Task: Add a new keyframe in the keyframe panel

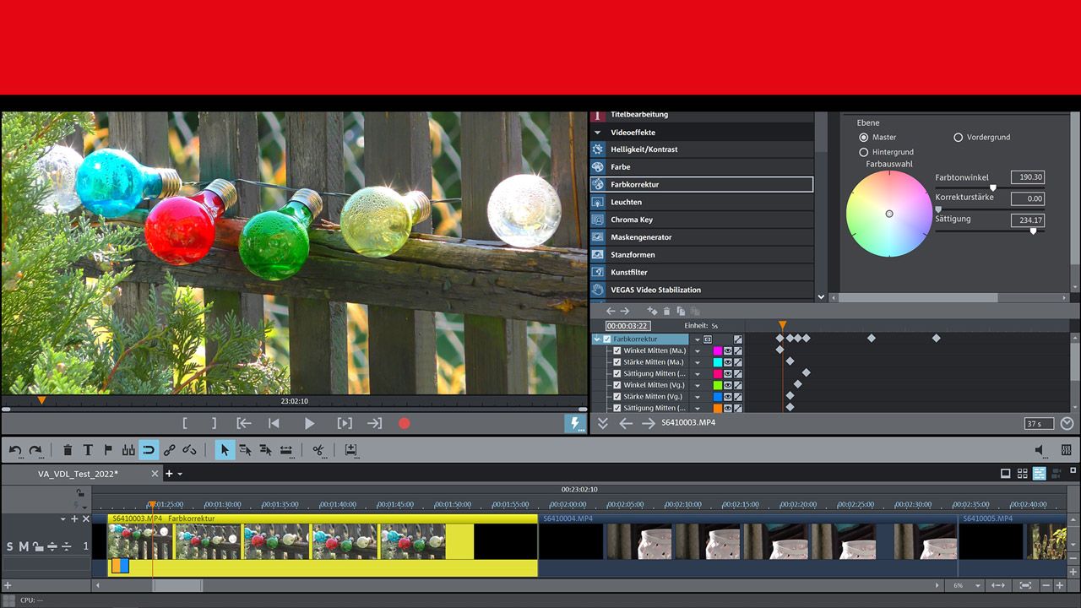Action: [653, 312]
